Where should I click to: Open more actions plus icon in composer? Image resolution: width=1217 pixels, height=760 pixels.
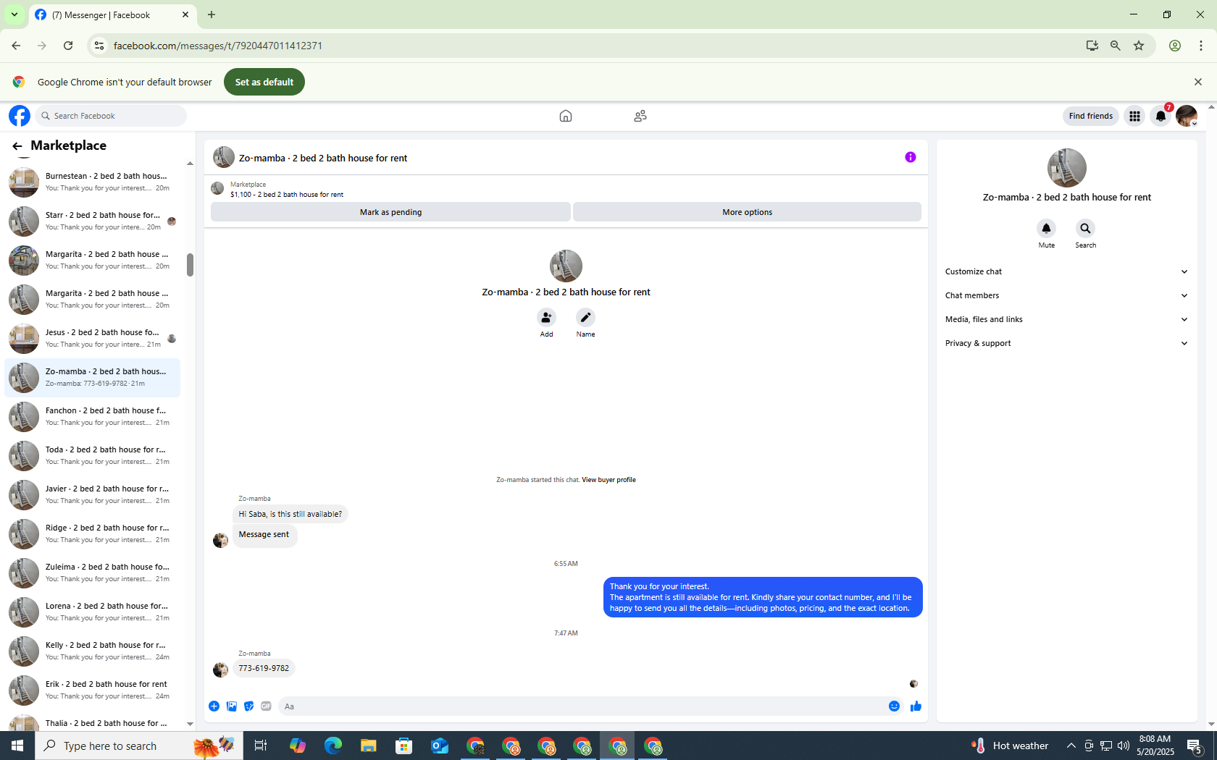coord(214,706)
